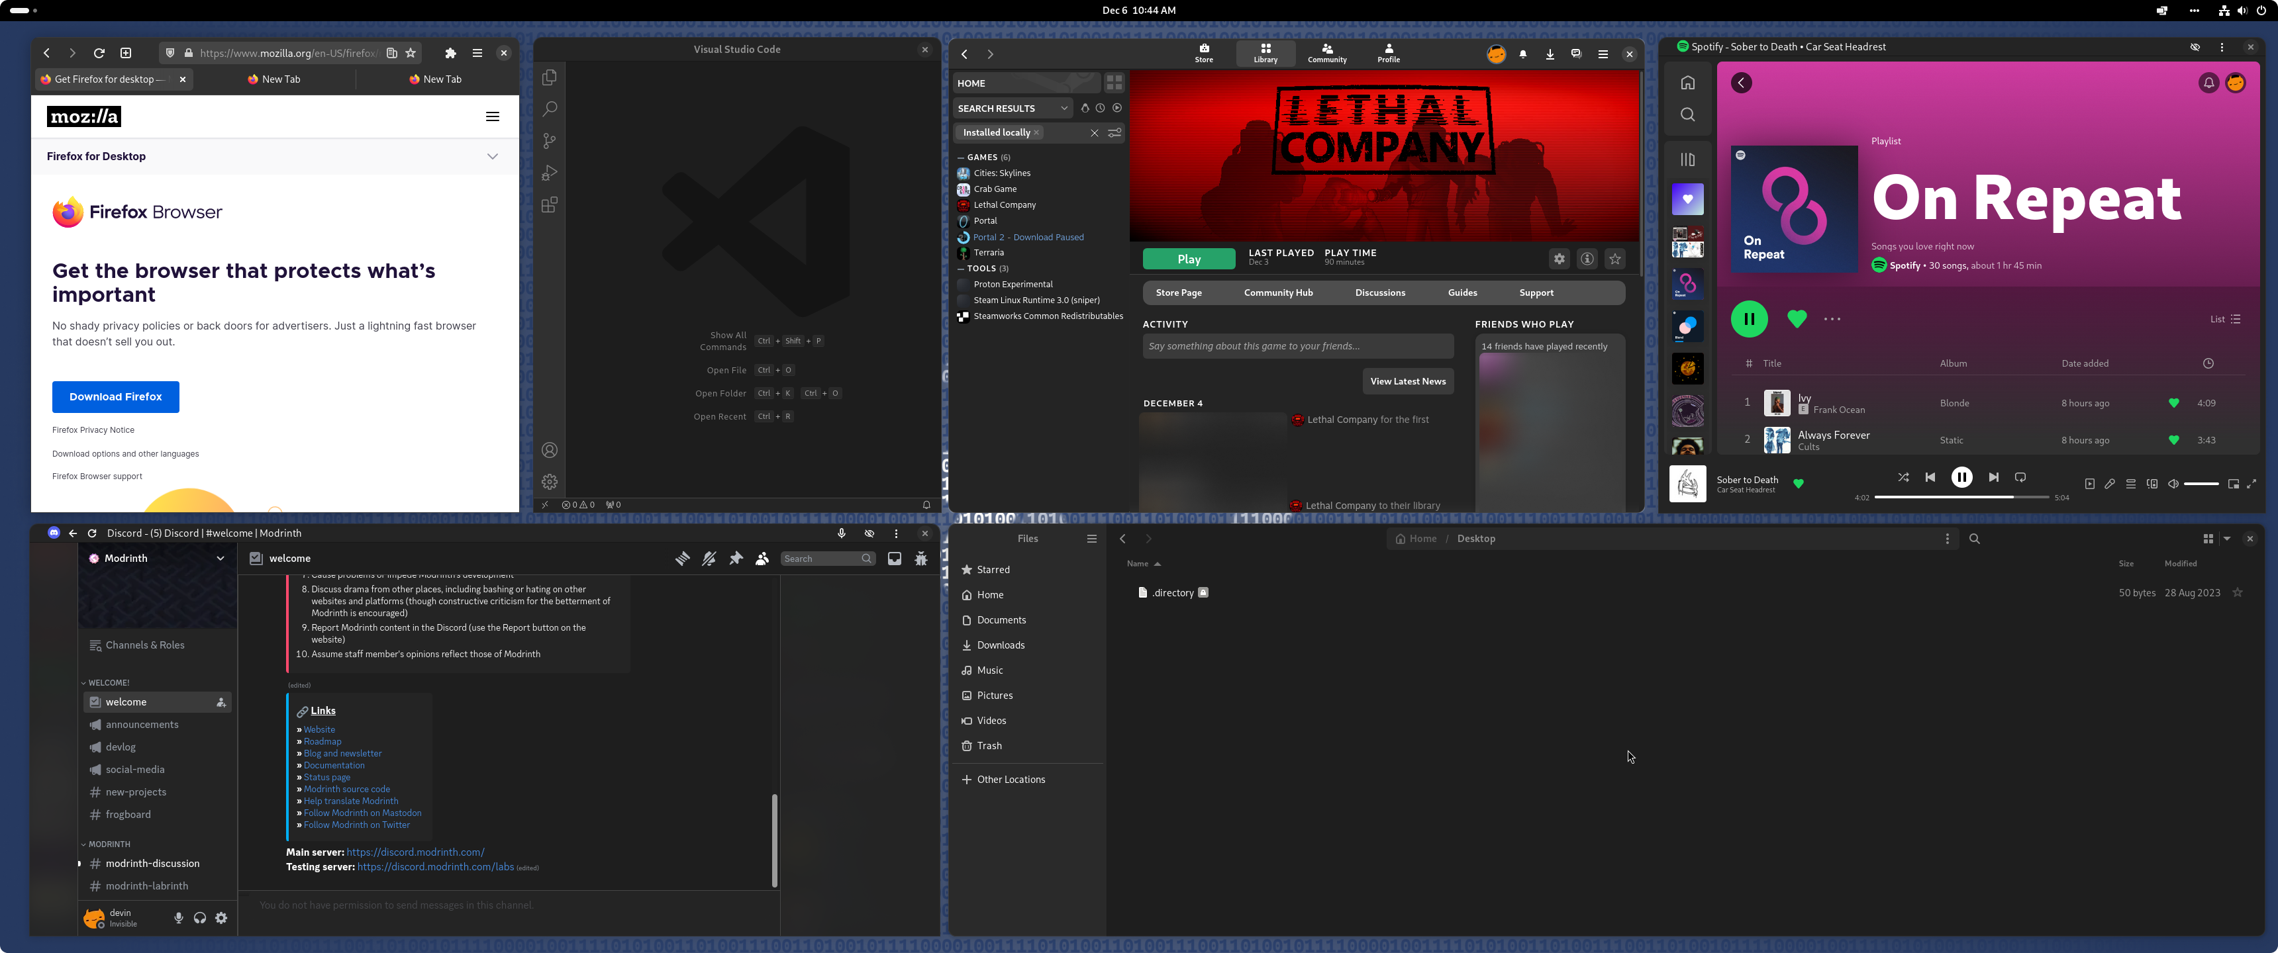Click Steam activity comment input field
The height and width of the screenshot is (953, 2278).
tap(1297, 347)
